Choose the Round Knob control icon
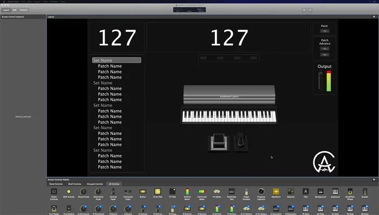This screenshot has width=379, height=215. point(83,192)
